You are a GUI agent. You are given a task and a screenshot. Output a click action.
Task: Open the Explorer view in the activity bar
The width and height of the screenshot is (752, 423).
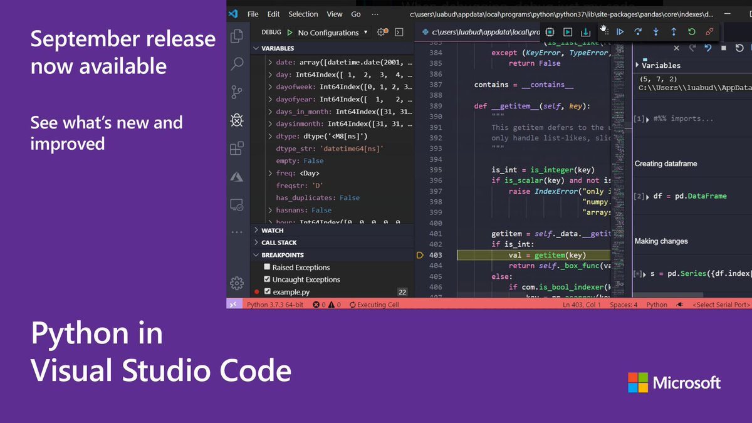coord(237,36)
